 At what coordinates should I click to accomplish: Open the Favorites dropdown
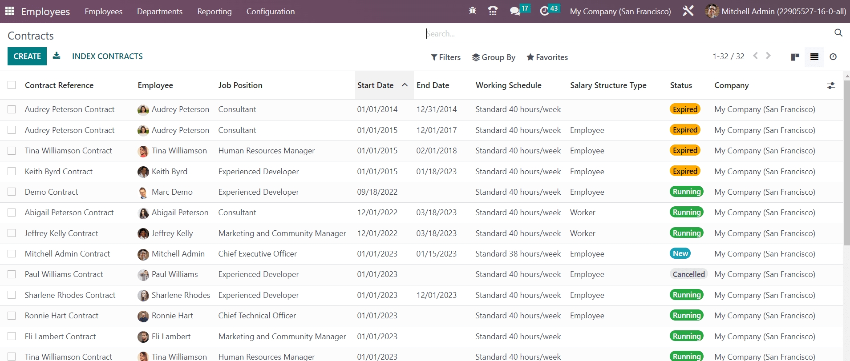click(x=547, y=57)
